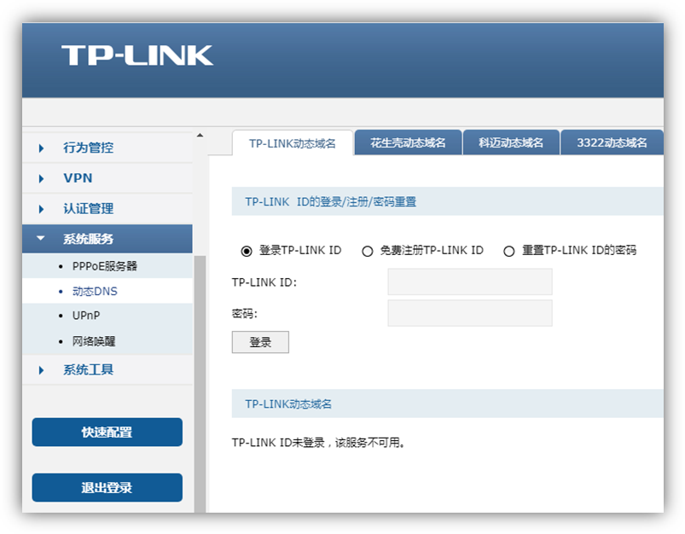Expand the VPN menu arrow
The height and width of the screenshot is (534, 685).
(x=41, y=178)
